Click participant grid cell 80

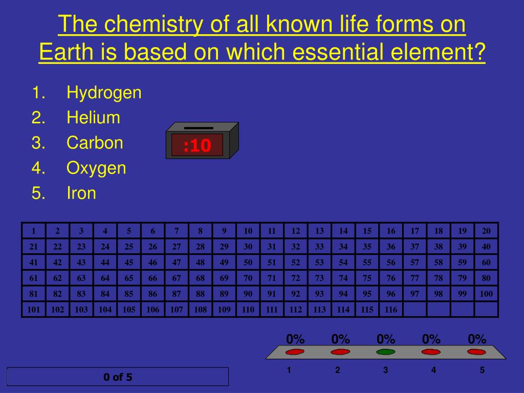click(x=486, y=278)
